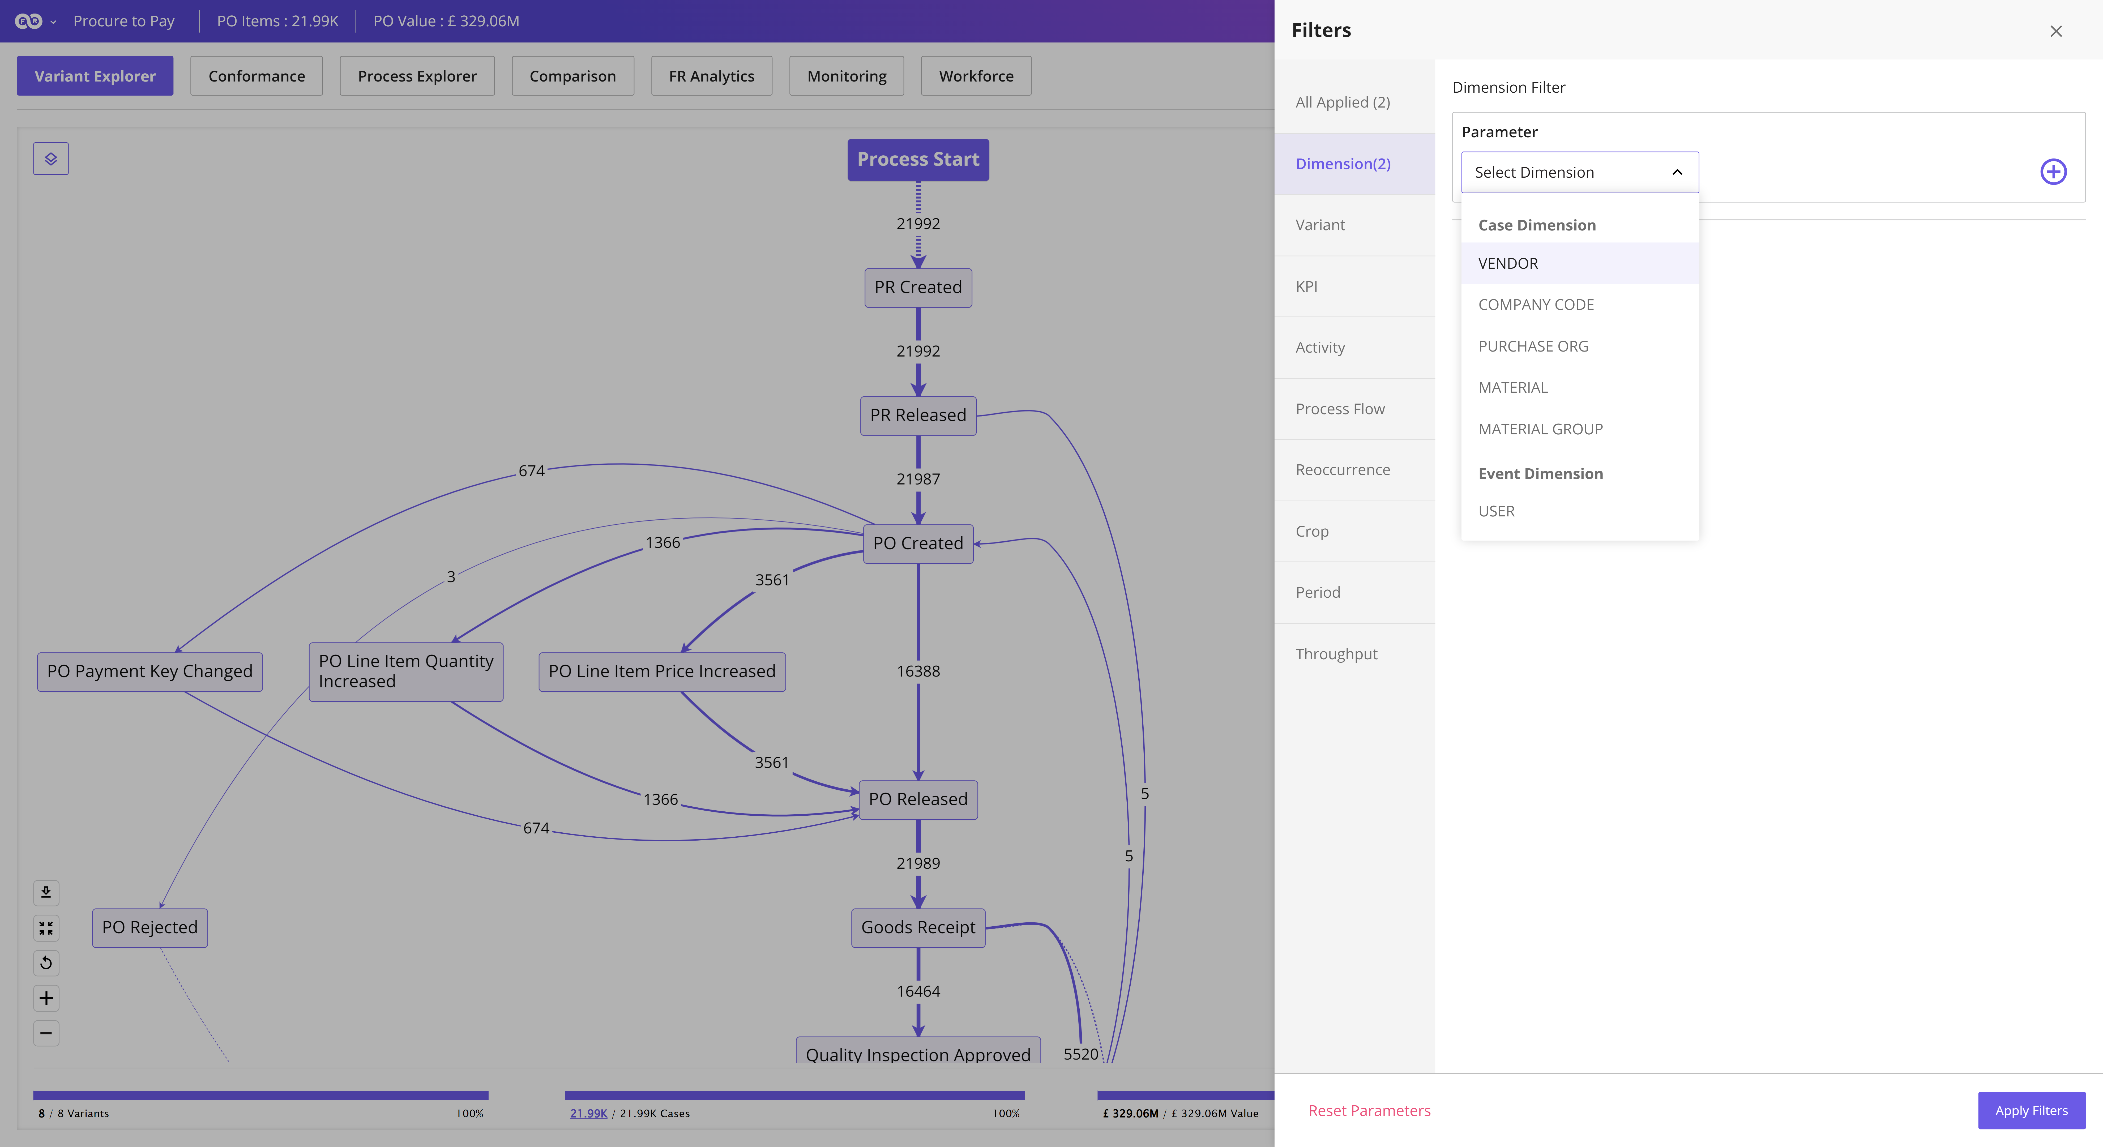Viewport: 2103px width, 1147px height.
Task: Close the Filters panel
Action: coord(2056,31)
